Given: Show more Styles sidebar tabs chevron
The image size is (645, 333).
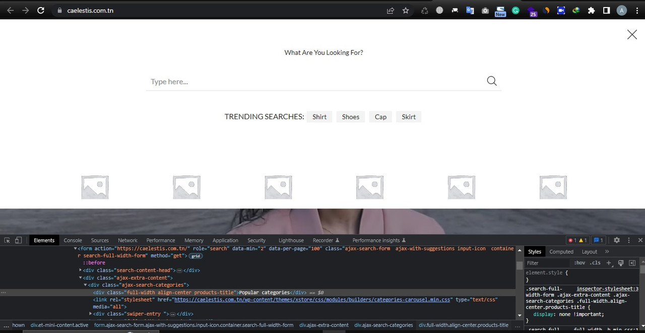Looking at the screenshot, I should point(607,252).
